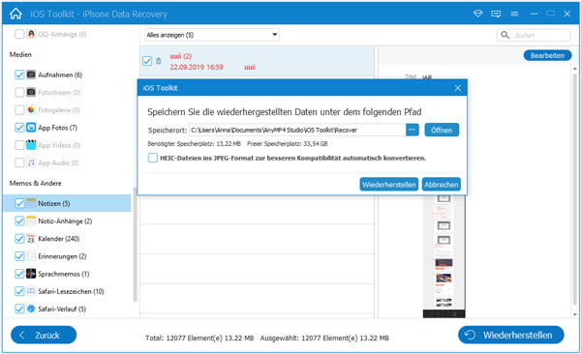The image size is (581, 354).
Task: Close the iOS Toolkit dialog
Action: point(458,88)
